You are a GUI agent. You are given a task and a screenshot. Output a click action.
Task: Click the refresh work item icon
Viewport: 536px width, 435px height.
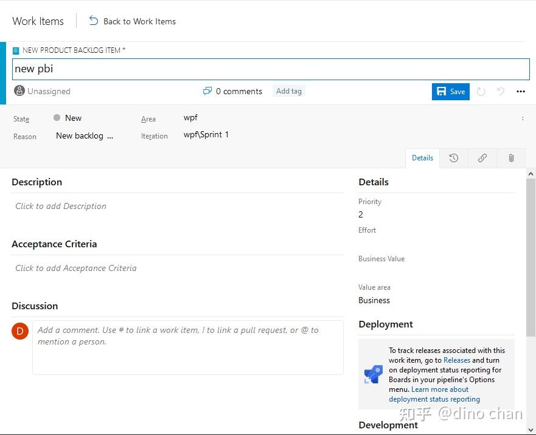tap(481, 91)
